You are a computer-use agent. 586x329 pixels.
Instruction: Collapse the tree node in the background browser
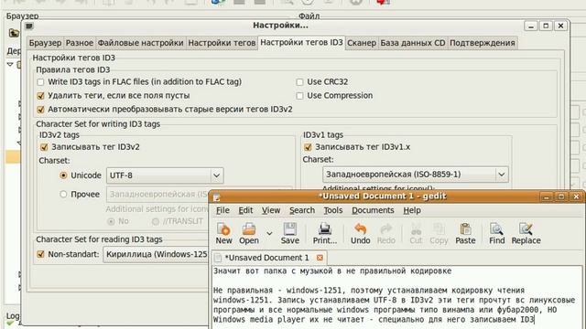tap(10, 64)
